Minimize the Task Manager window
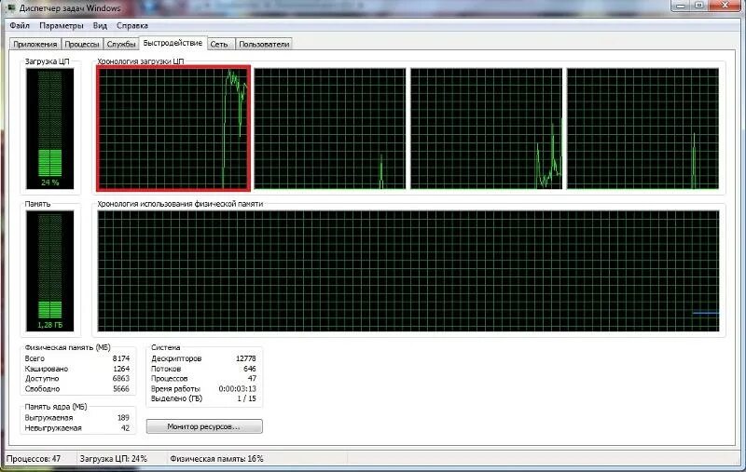This screenshot has height=472, width=746. (x=681, y=6)
